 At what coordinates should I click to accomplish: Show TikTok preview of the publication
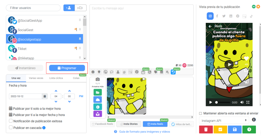coord(251,16)
